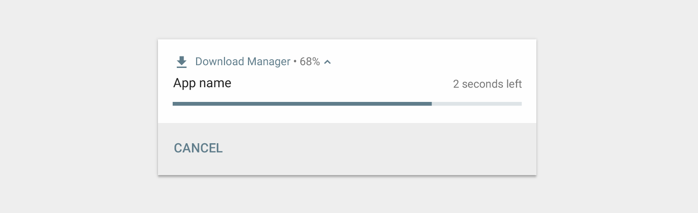The height and width of the screenshot is (213, 698).
Task: Click the 68% progress percentage text
Action: (x=310, y=62)
